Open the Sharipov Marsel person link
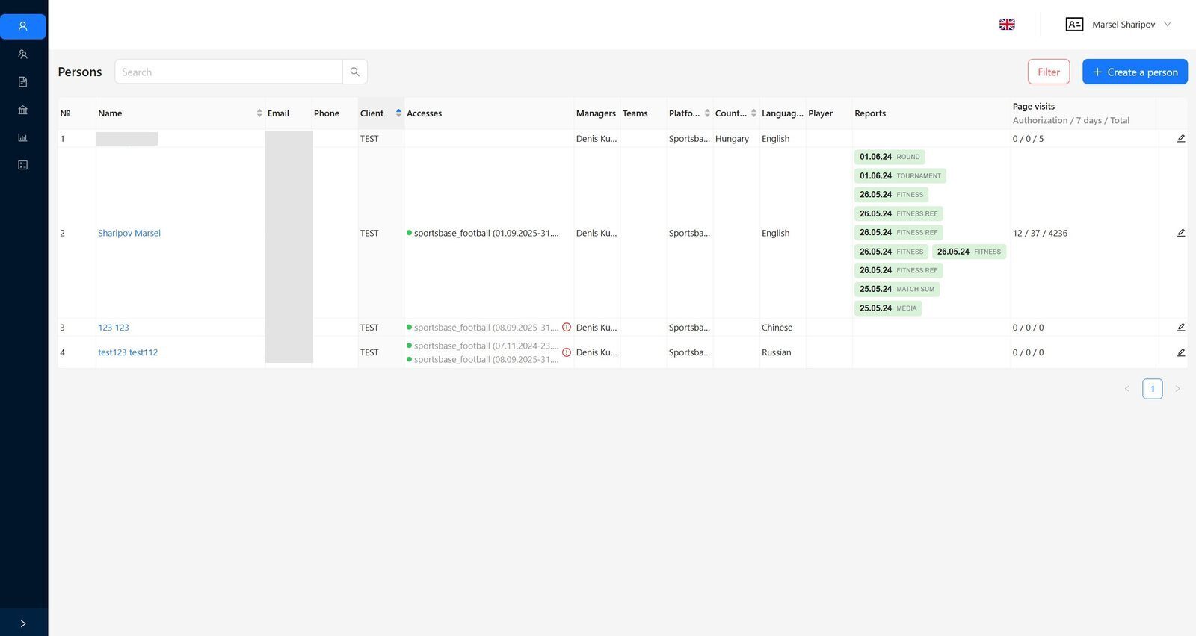Image resolution: width=1196 pixels, height=636 pixels. [129, 233]
